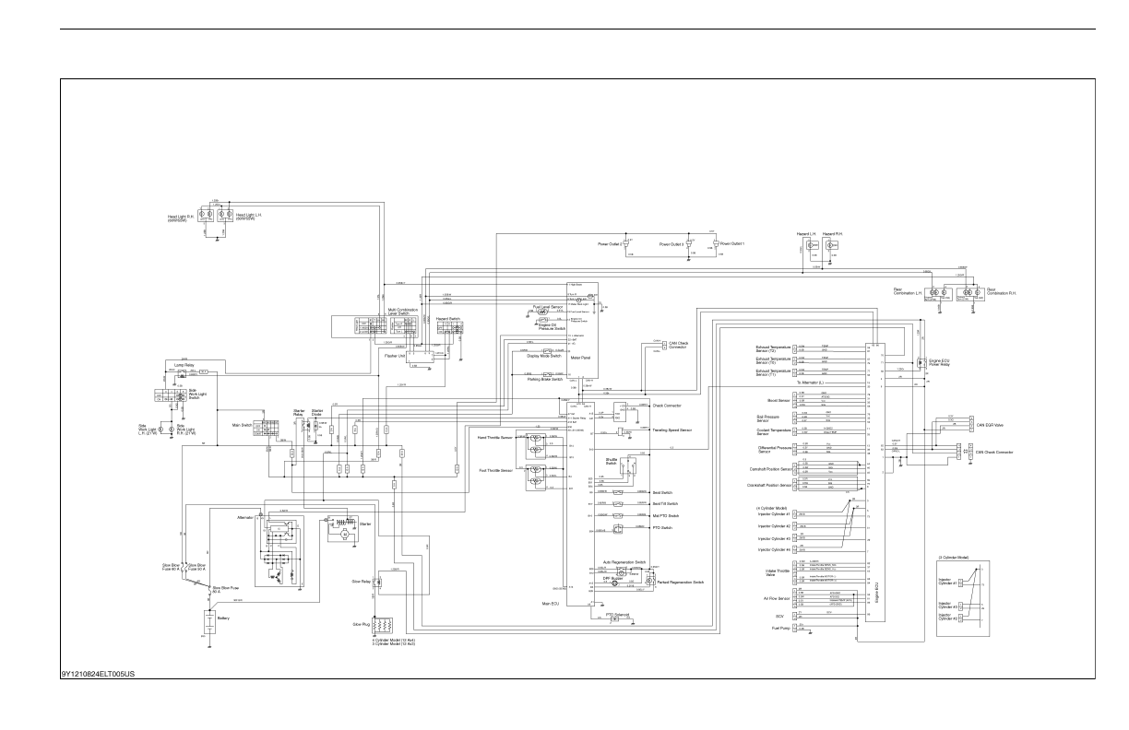Click the 9Y1210824ELT005US document code

coord(95,685)
